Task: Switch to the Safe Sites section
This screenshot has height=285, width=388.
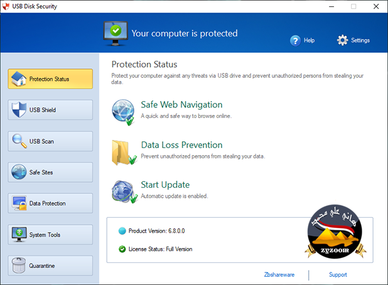Action: (x=50, y=172)
